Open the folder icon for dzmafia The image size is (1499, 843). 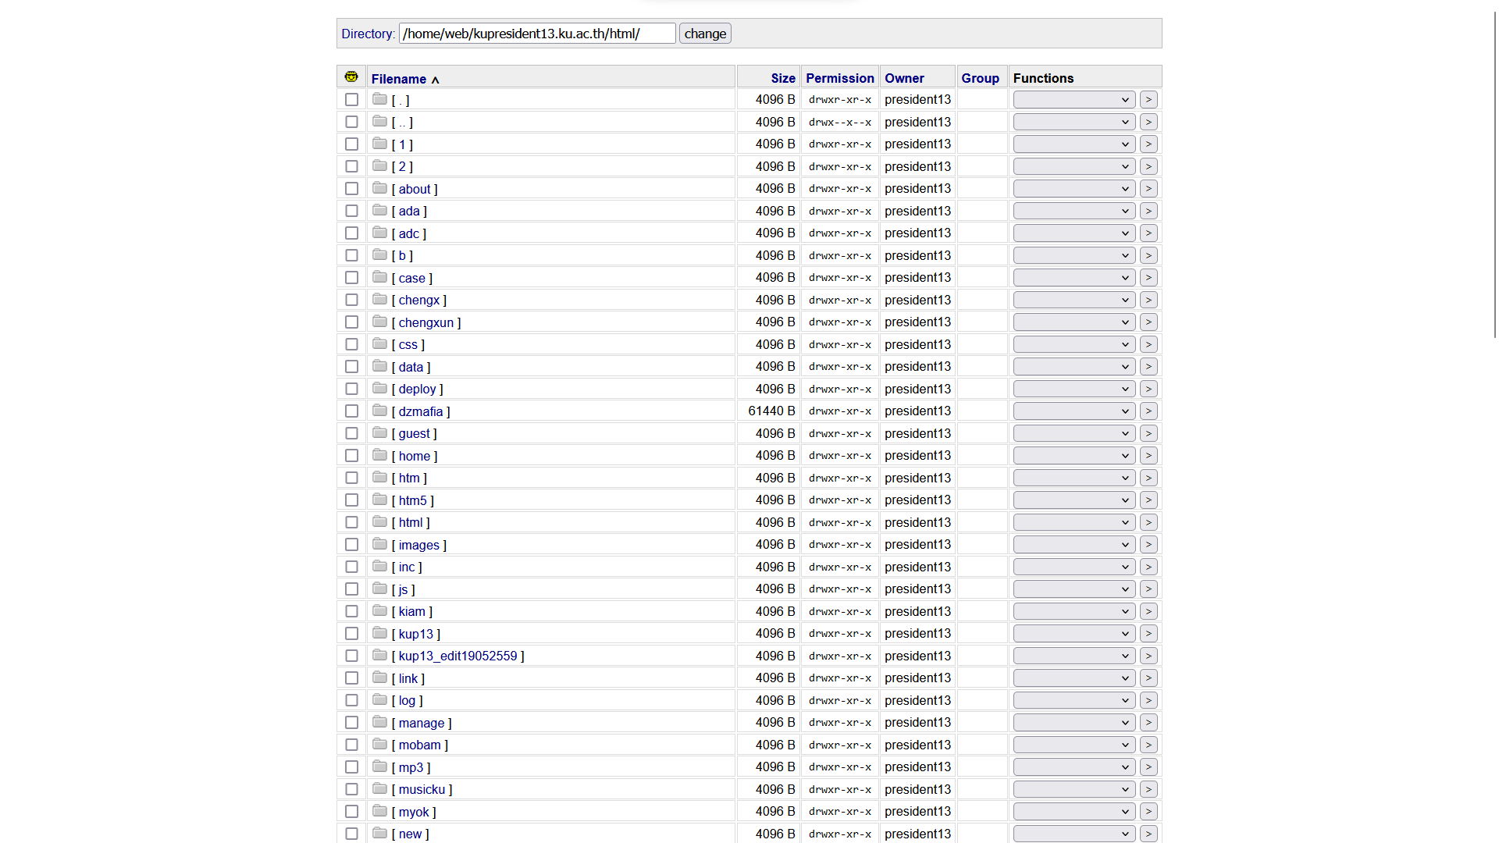[x=380, y=411]
